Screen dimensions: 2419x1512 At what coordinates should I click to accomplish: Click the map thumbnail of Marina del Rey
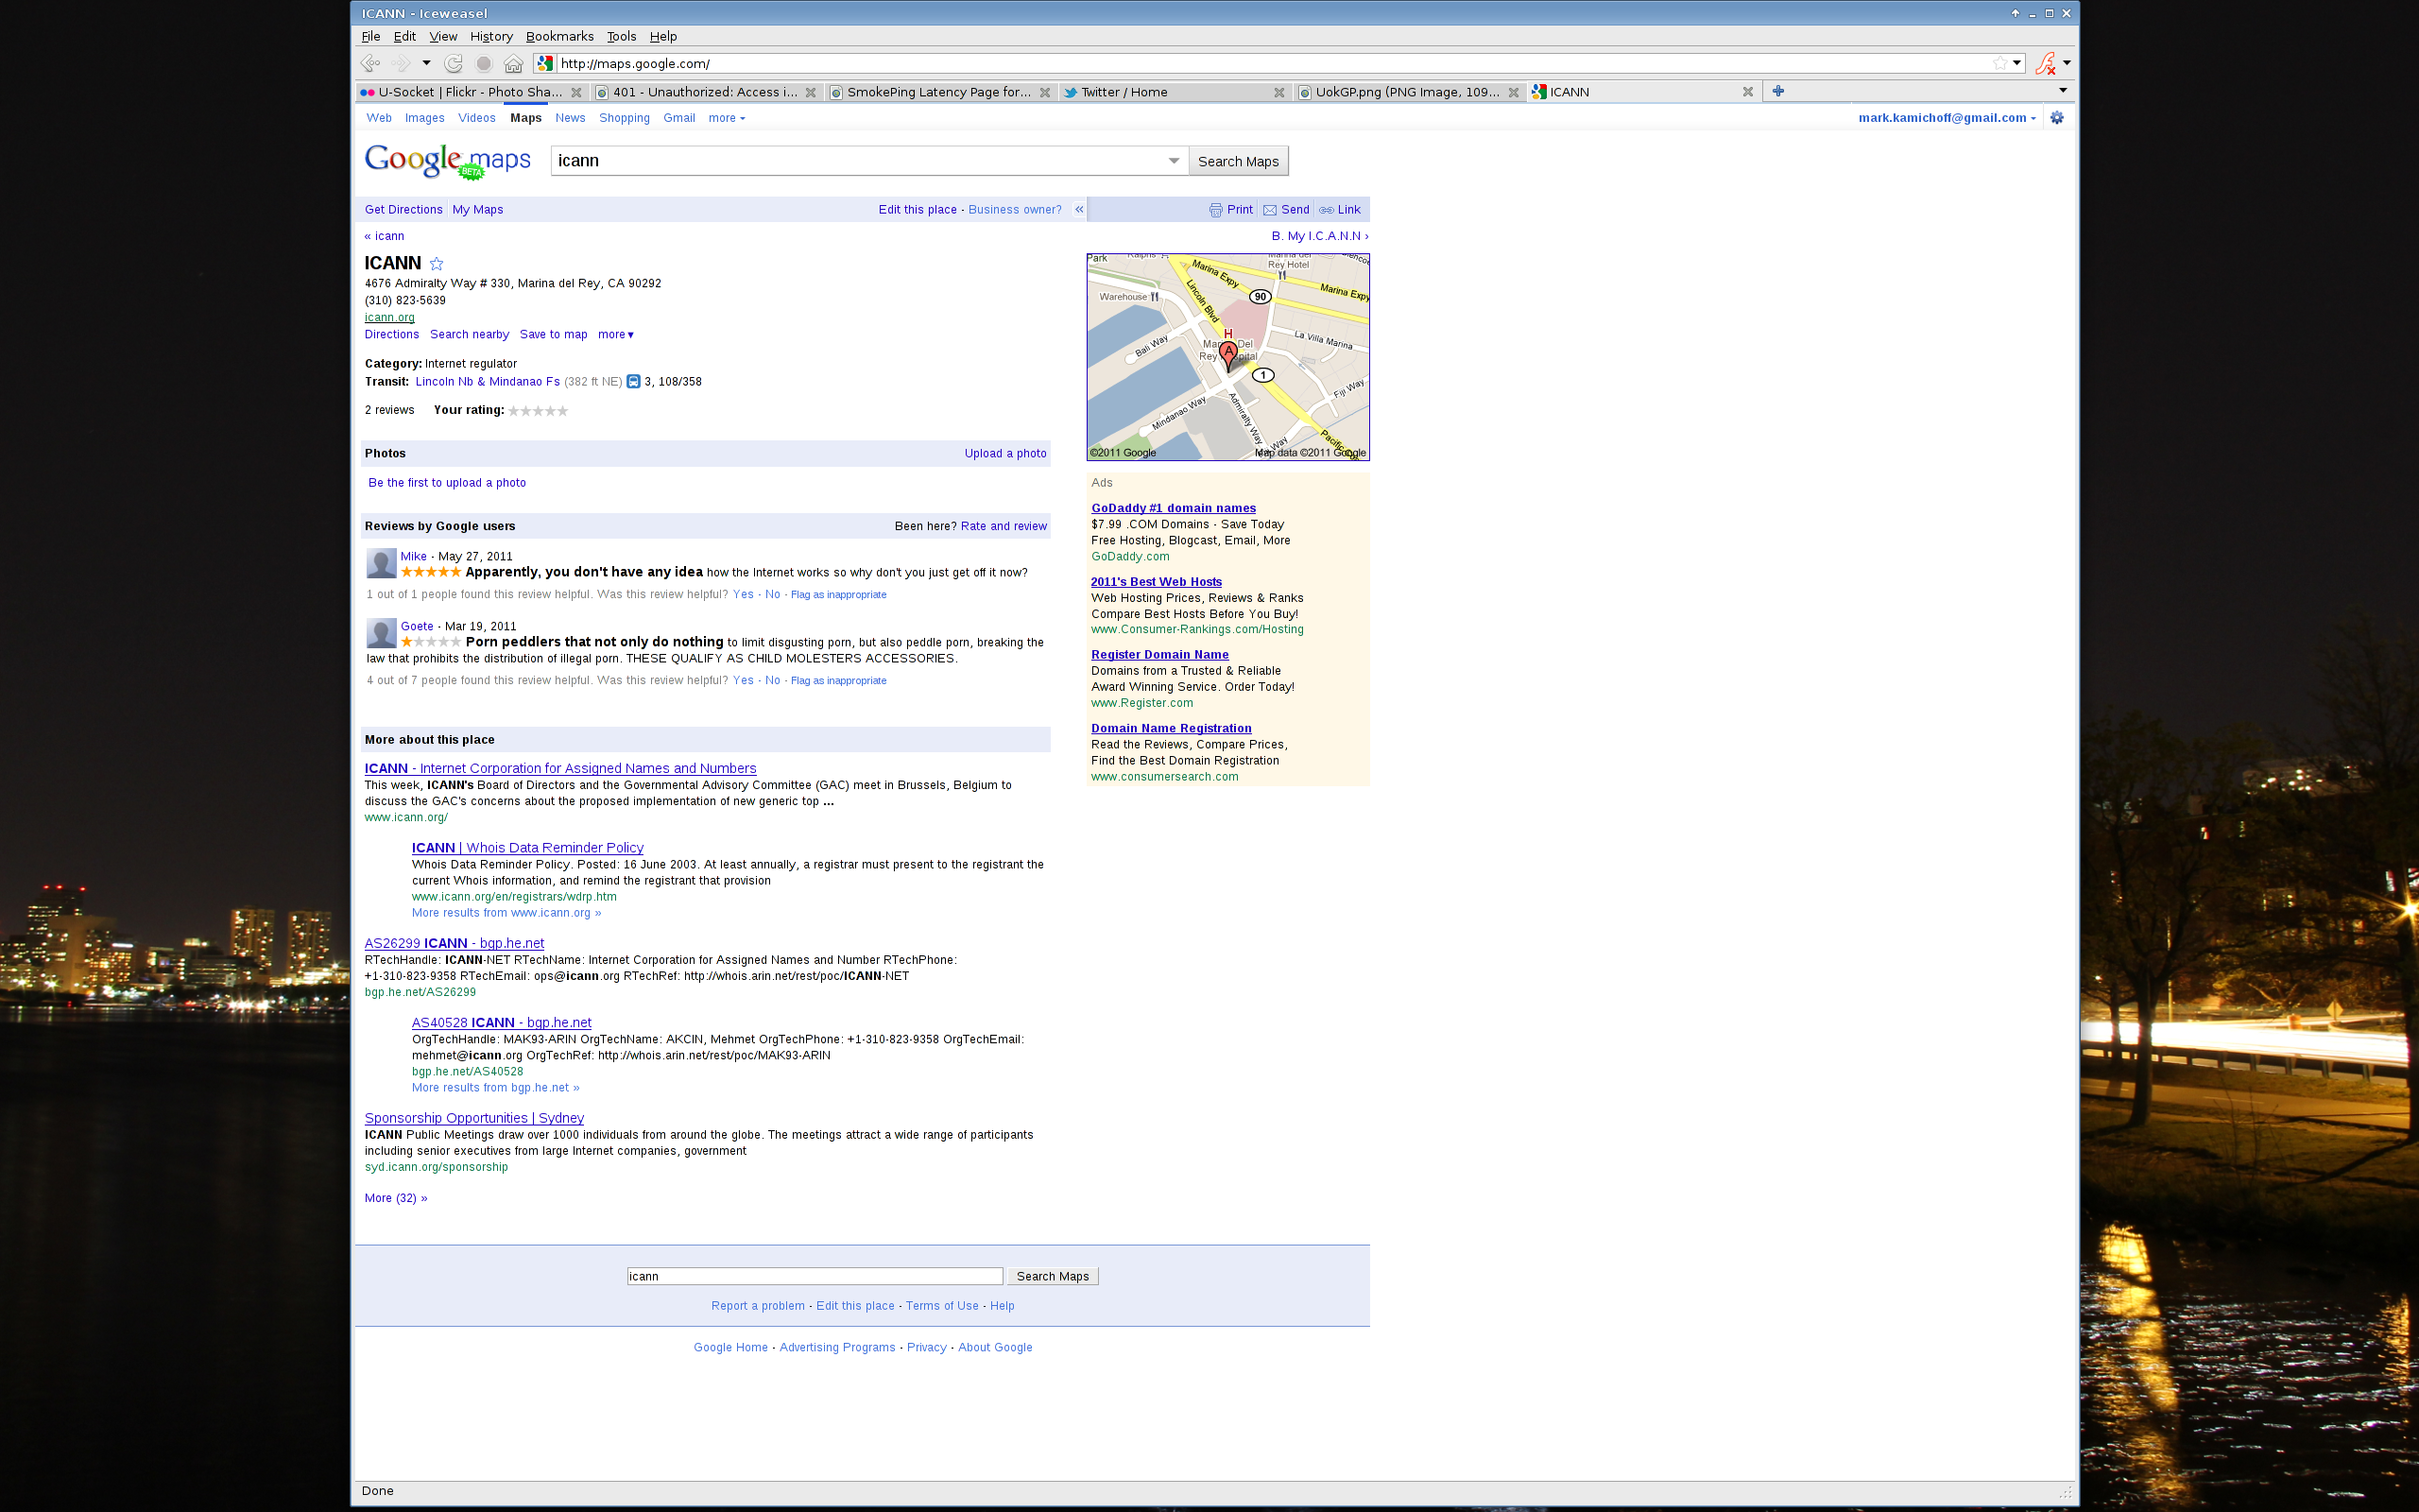tap(1227, 357)
